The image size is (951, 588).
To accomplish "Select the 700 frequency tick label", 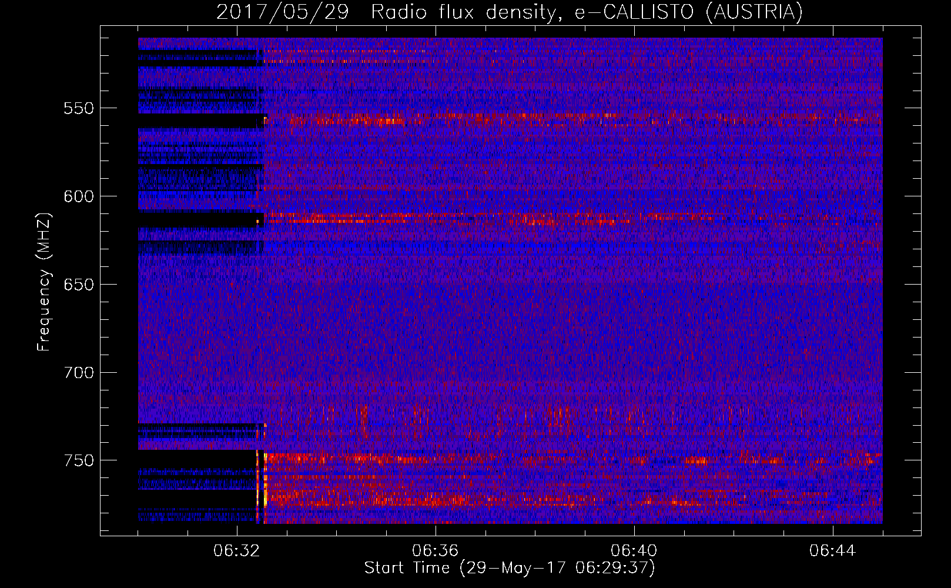I will (79, 373).
